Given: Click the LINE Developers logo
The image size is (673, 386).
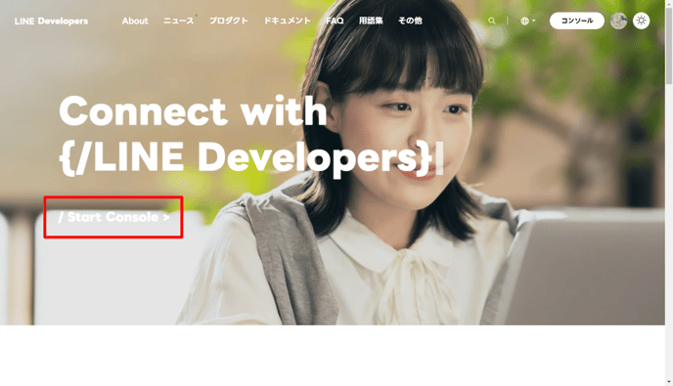Looking at the screenshot, I should coord(51,21).
